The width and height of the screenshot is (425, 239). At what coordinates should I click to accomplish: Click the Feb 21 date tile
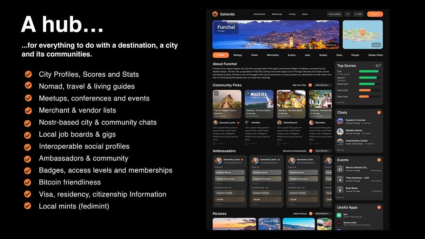340,169
